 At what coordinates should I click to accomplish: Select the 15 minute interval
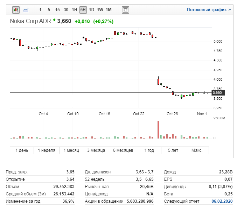57,10
